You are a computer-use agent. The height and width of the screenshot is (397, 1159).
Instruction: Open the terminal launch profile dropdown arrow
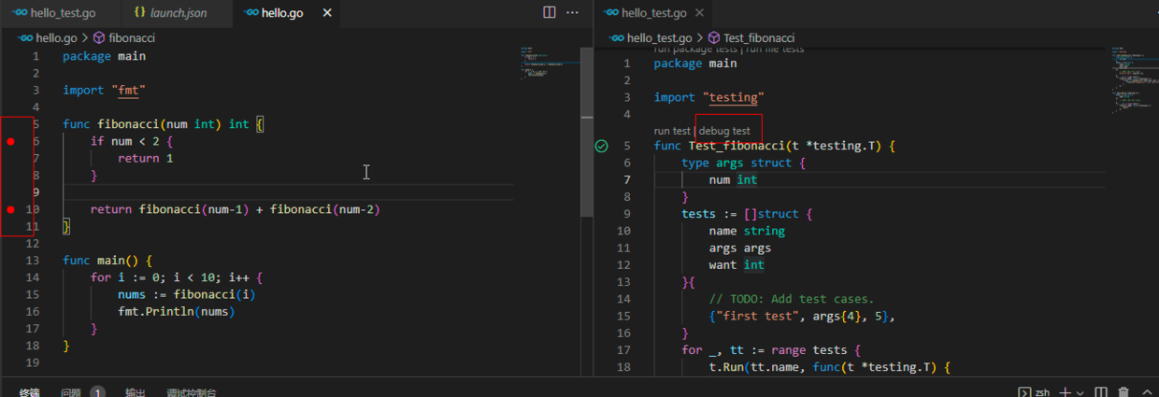point(1080,393)
